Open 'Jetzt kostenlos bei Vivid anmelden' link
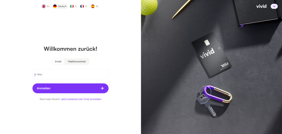282x134 pixels. 81,99
